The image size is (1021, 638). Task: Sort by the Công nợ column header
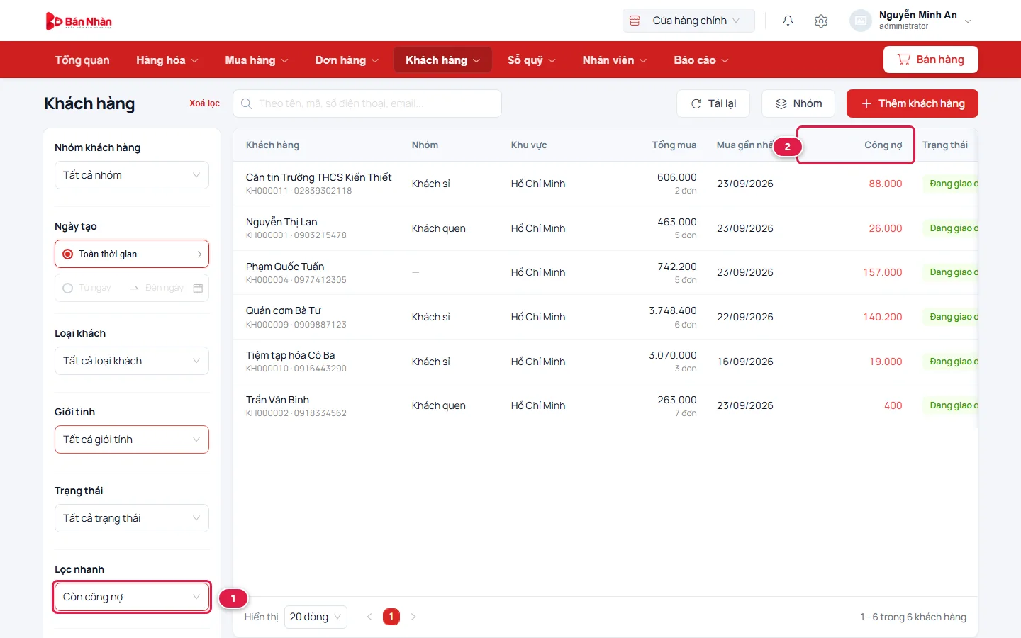883,145
